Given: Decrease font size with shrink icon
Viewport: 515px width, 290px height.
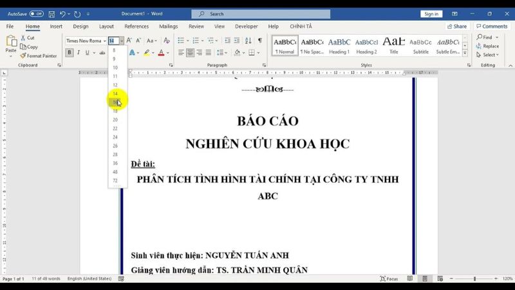Looking at the screenshot, I should [138, 41].
